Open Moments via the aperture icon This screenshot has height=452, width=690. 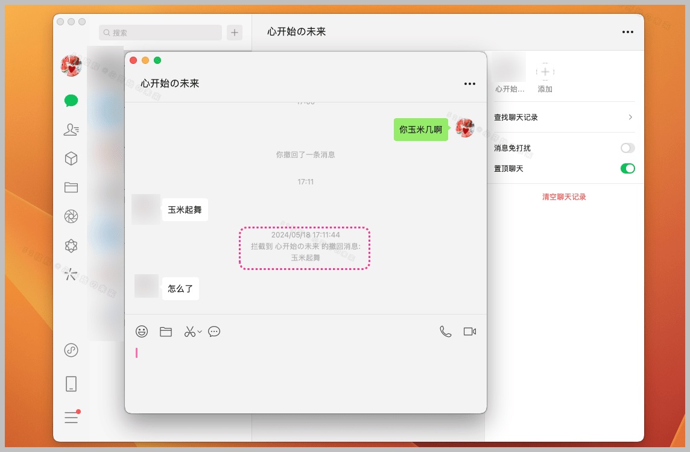click(x=71, y=216)
